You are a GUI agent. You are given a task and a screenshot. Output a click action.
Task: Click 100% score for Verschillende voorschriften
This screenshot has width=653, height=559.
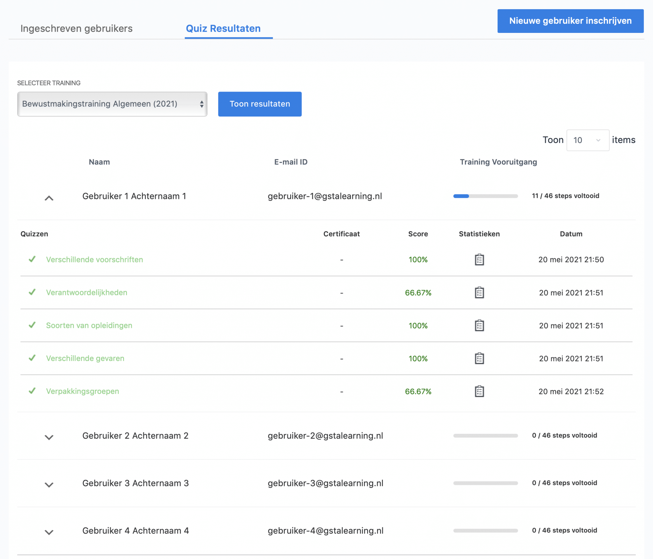418,260
